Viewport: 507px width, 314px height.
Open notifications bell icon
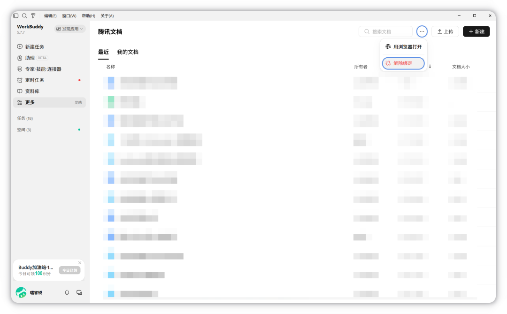[x=67, y=292]
